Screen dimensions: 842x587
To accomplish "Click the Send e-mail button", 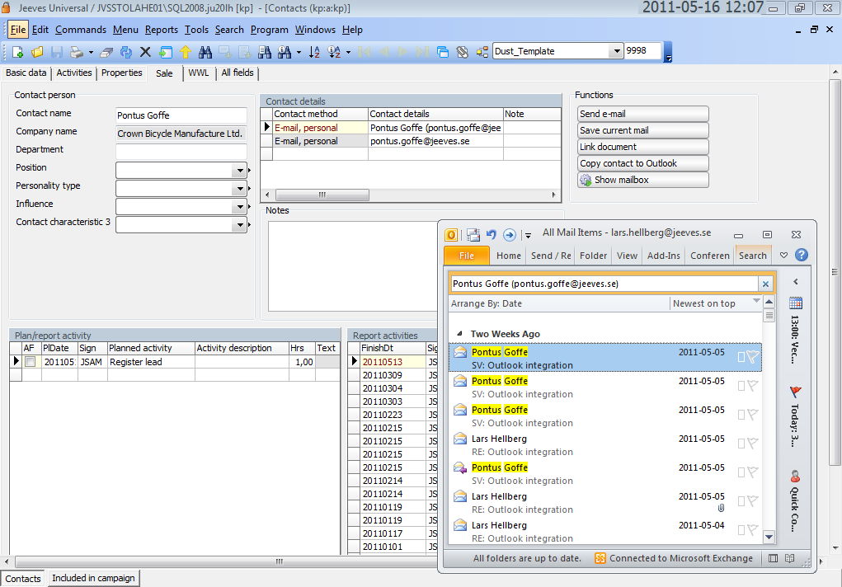I will pyautogui.click(x=642, y=114).
